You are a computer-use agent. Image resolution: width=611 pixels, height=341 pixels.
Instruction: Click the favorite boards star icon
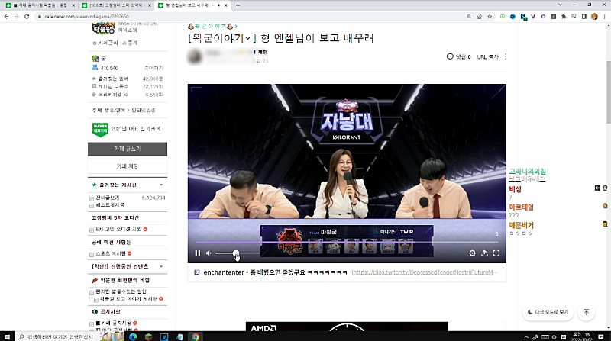coord(94,185)
